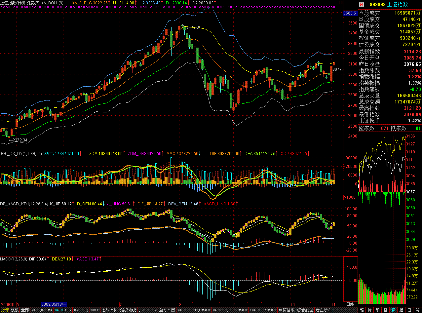The image size is (422, 313).
Task: Switch to MACD_KDJ_R indicator tab
Action: [x=222, y=310]
